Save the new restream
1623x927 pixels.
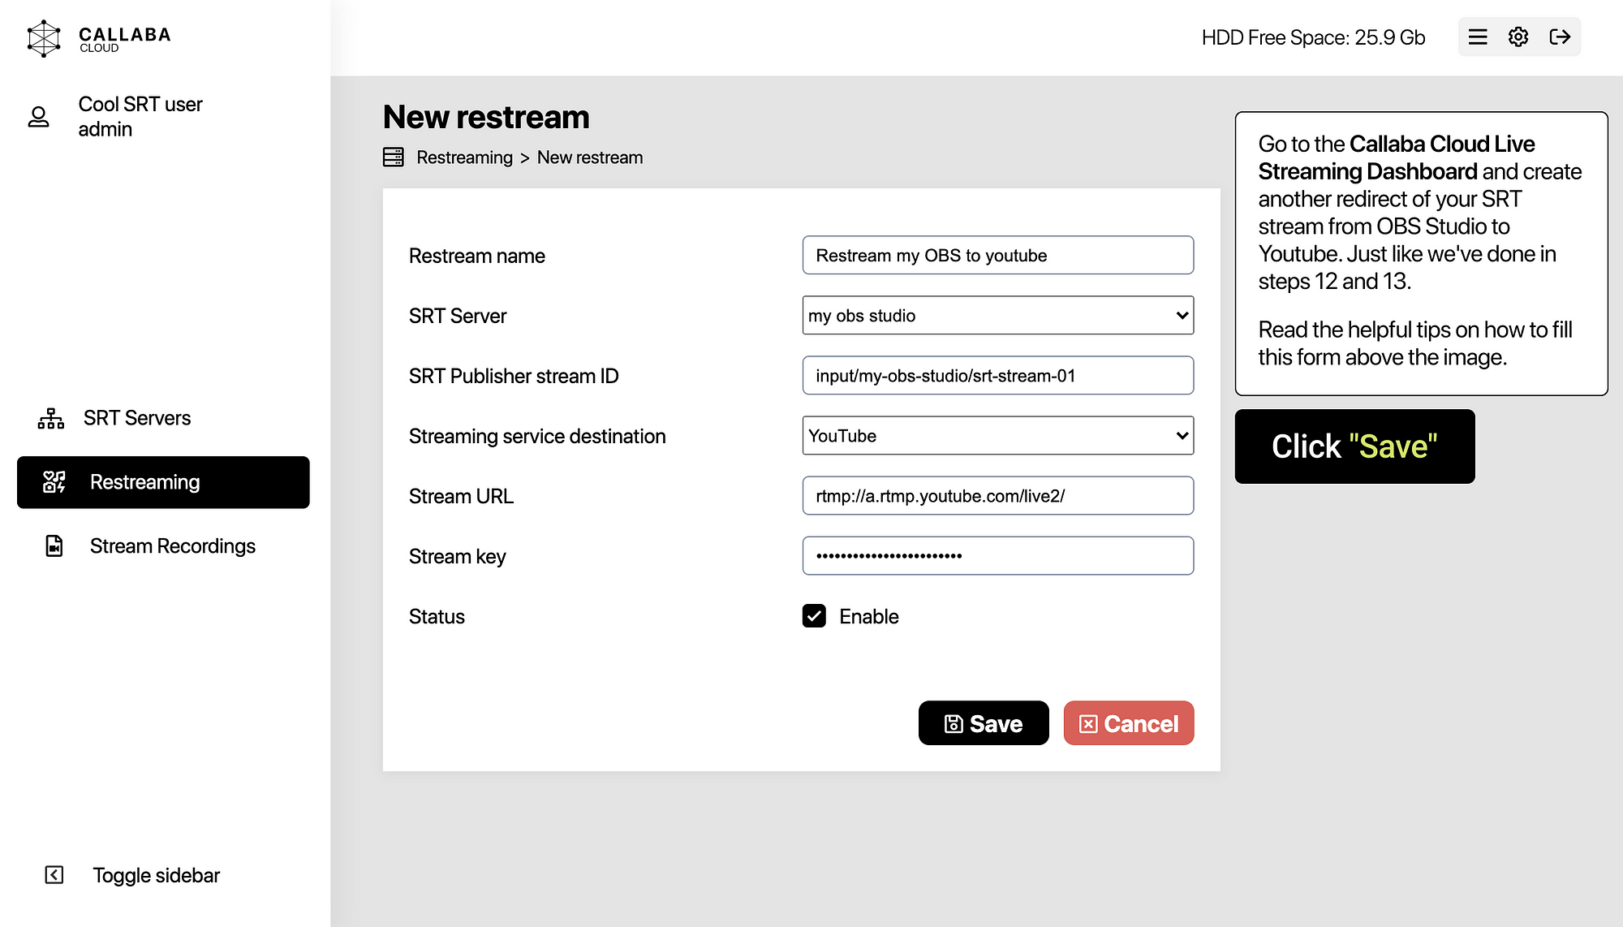[x=984, y=723]
